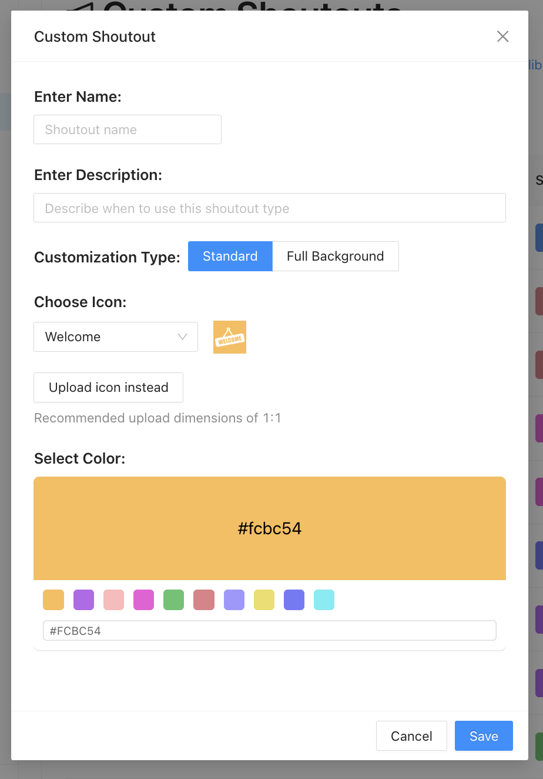Click the Shoutout name input field

(x=128, y=129)
